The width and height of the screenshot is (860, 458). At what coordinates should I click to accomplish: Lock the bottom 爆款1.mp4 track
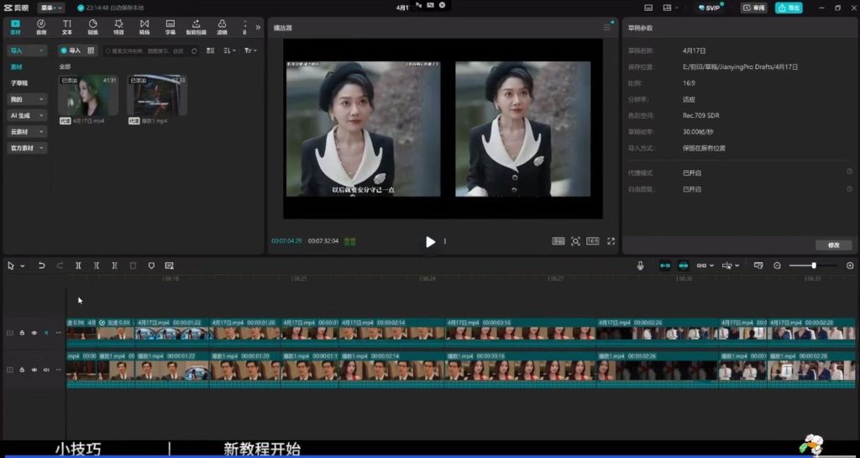pyautogui.click(x=22, y=370)
